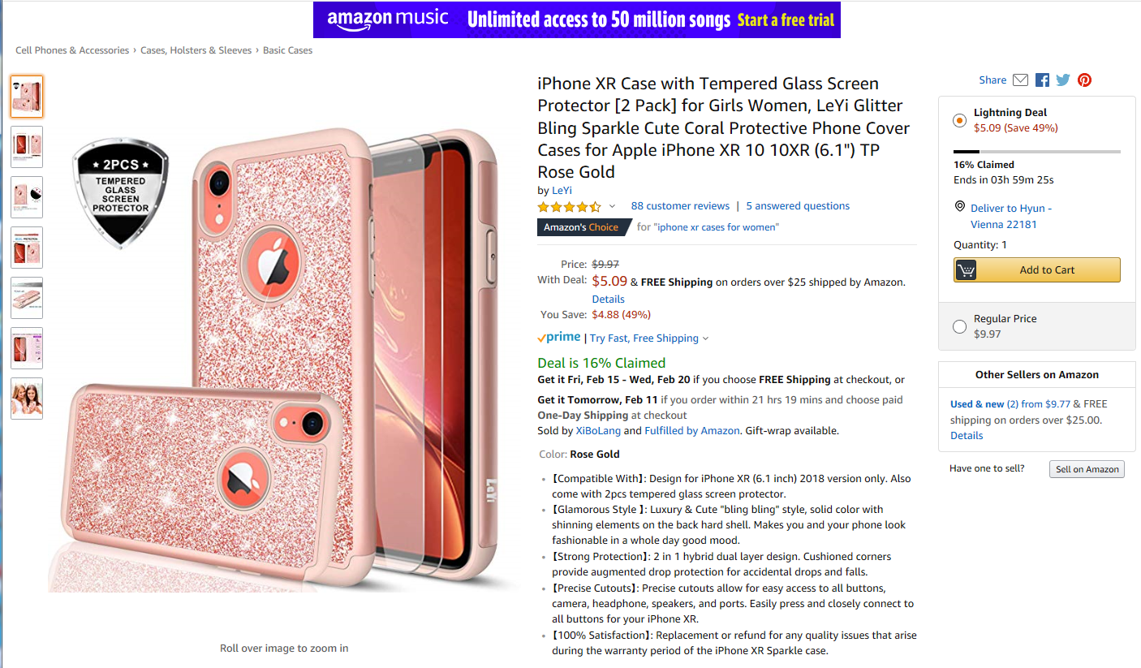Expand the star rating breakdown arrow
The height and width of the screenshot is (668, 1141).
pyautogui.click(x=612, y=206)
